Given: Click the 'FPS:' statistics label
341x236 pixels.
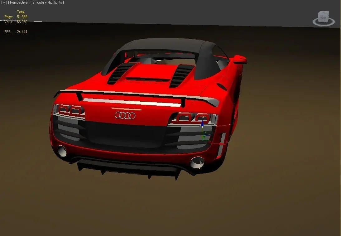Looking at the screenshot, I should tap(8, 32).
